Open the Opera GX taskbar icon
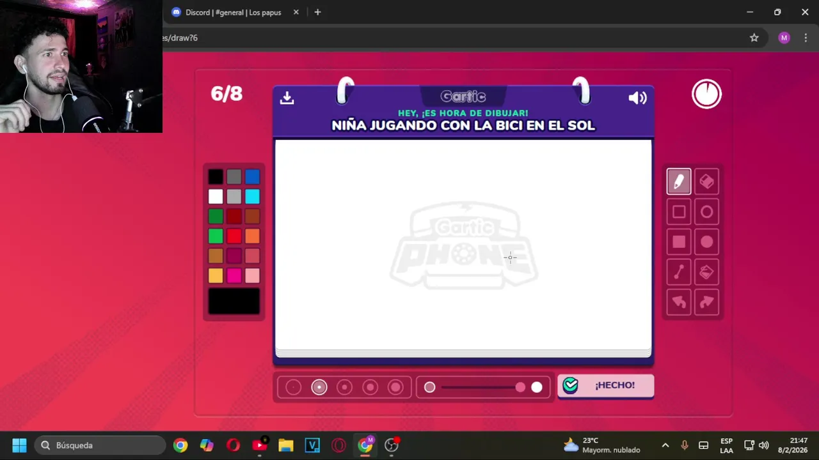Viewport: 819px width, 460px height. (338, 445)
